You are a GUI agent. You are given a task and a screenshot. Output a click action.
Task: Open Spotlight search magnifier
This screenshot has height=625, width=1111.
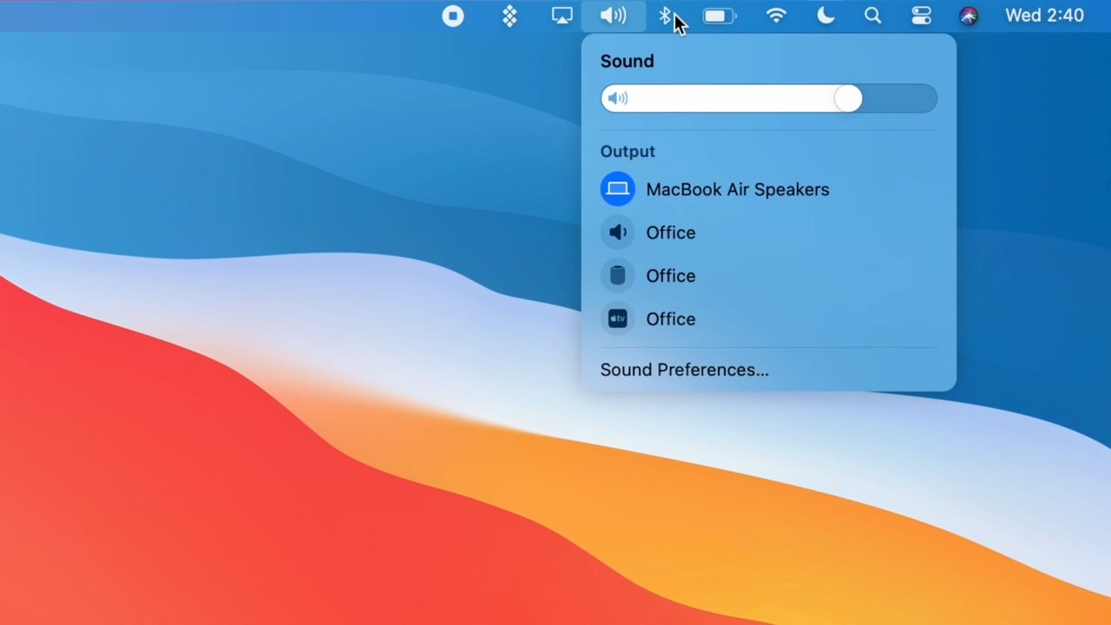pyautogui.click(x=873, y=16)
